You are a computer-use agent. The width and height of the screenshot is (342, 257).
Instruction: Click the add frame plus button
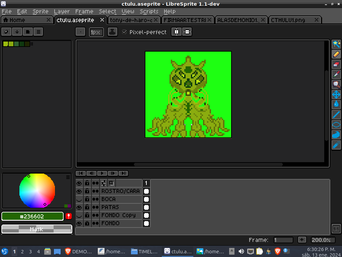coord(302,240)
